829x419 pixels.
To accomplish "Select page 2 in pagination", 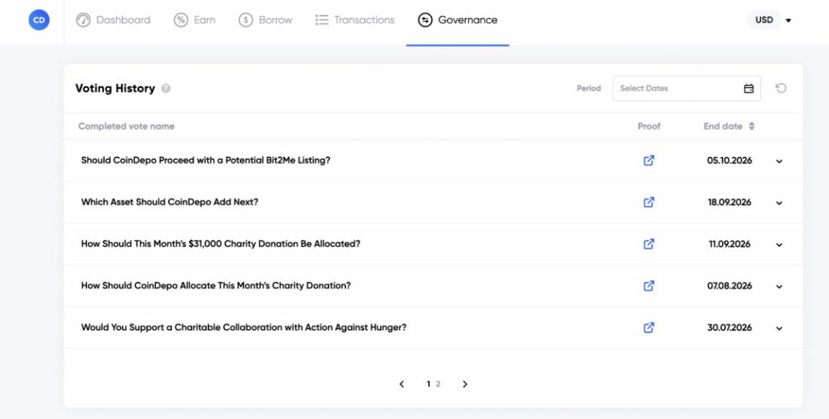I will coord(438,384).
